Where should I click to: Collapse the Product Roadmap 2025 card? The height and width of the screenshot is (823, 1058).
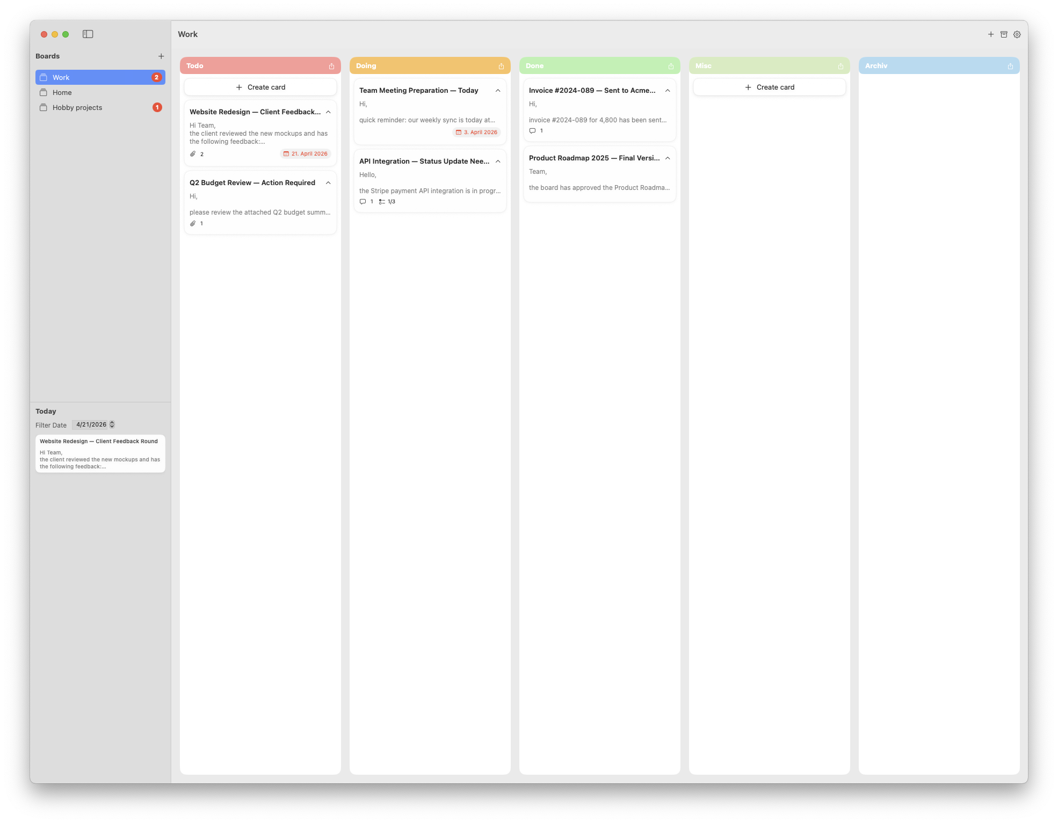click(668, 158)
